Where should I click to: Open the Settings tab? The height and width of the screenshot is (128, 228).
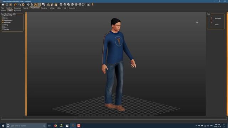pos(52,8)
